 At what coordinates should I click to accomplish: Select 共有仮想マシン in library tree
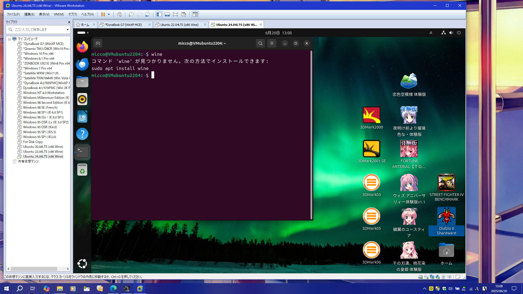pos(28,161)
